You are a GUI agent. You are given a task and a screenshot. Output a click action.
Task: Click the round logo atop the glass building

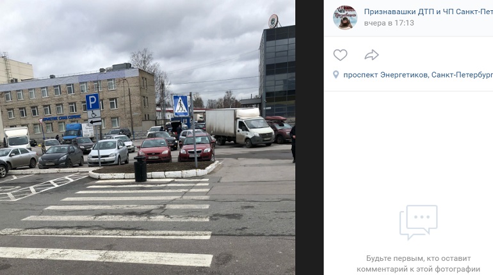[273, 21]
